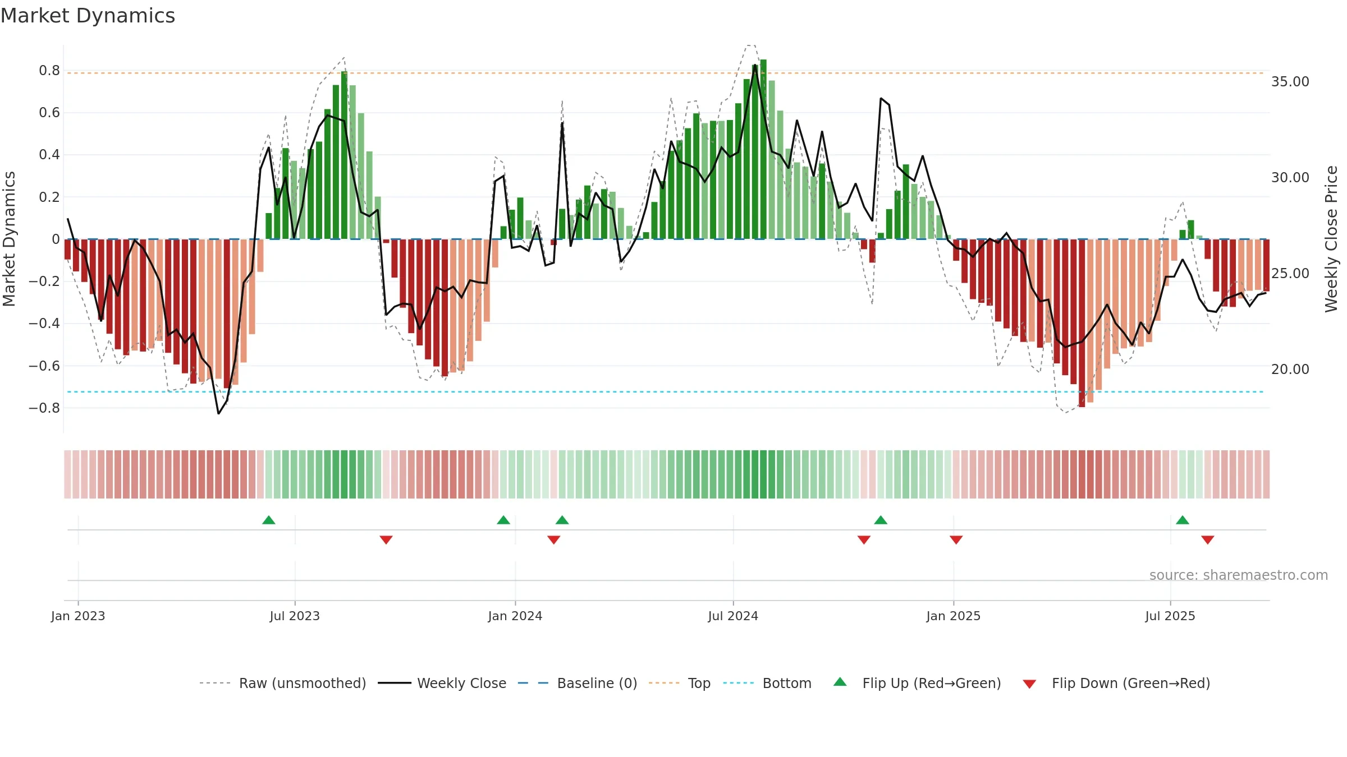Click the 0.6 left axis tick label
Viewport: 1347px width, 757px height.
(x=49, y=113)
